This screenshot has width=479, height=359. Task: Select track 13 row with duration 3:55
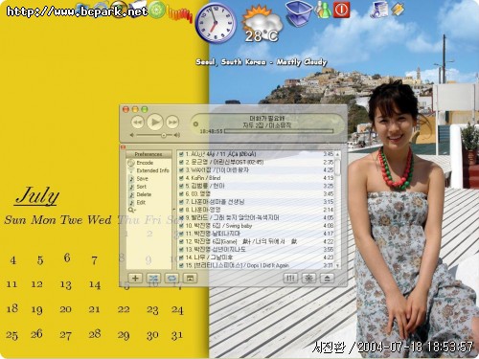pyautogui.click(x=256, y=249)
